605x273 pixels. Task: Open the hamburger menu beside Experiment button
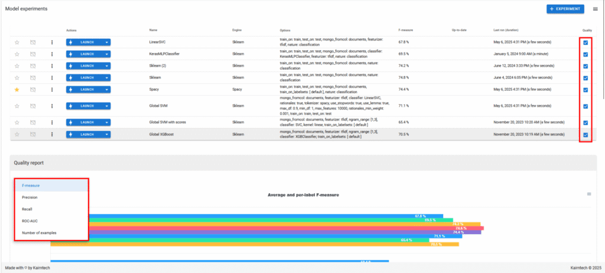[596, 9]
